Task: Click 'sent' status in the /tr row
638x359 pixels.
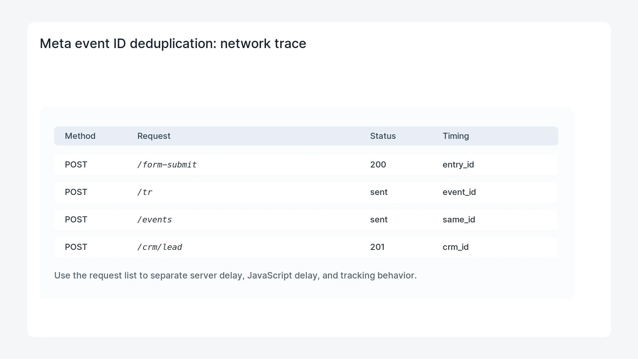Action: 379,192
